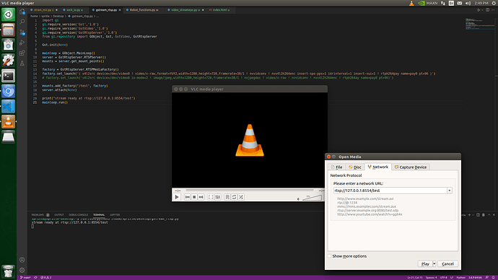Kill terminal with trash icon

pos(484,215)
